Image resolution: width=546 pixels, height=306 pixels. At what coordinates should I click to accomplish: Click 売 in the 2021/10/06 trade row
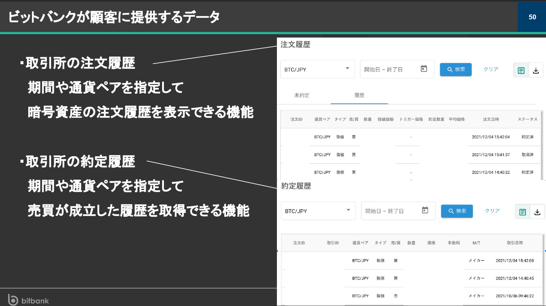[395, 296]
